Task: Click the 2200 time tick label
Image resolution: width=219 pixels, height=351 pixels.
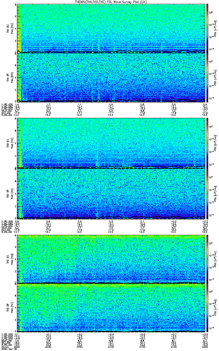Action: tap(205, 347)
